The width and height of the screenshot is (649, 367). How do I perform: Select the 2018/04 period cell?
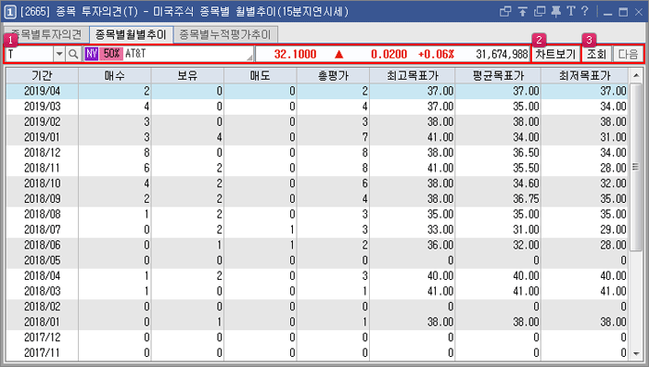(43, 276)
